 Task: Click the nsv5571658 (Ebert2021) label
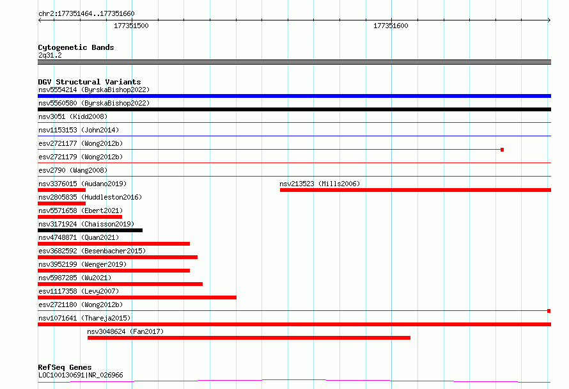tap(81, 210)
